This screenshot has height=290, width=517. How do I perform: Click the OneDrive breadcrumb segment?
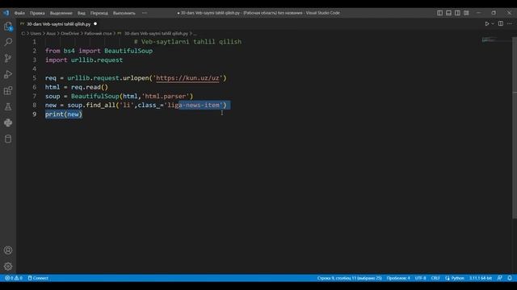click(69, 34)
